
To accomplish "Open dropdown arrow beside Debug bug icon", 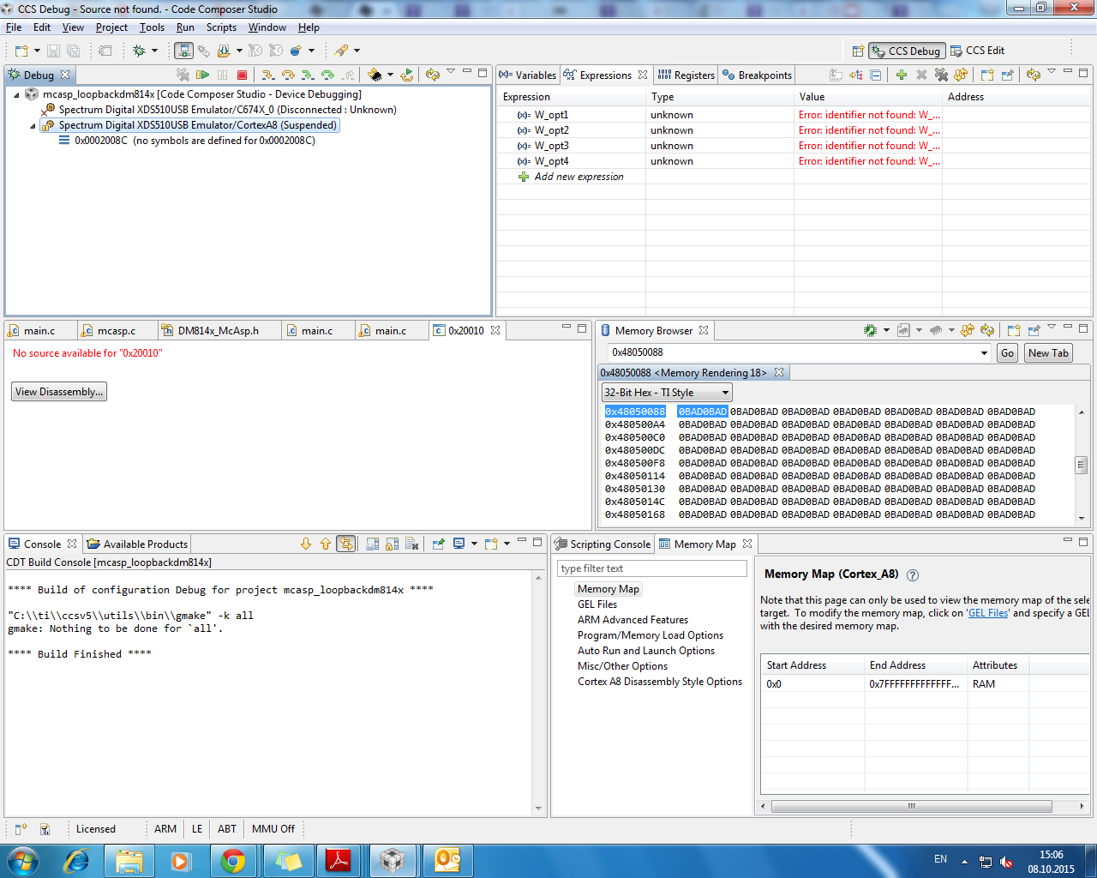I will (155, 51).
